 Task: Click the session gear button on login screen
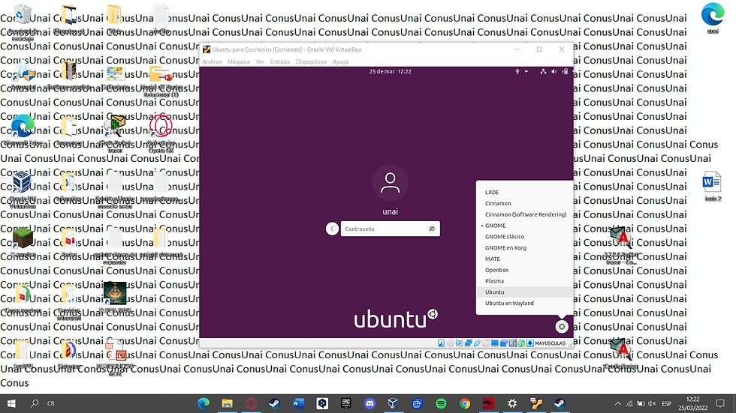tap(562, 327)
